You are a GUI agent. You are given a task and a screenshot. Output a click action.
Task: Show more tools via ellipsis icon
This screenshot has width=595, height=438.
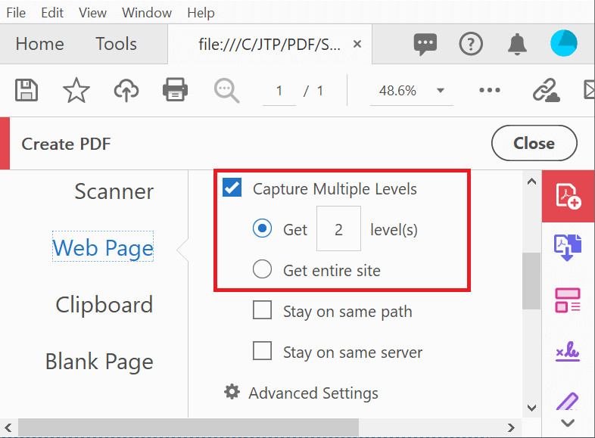[x=490, y=90]
